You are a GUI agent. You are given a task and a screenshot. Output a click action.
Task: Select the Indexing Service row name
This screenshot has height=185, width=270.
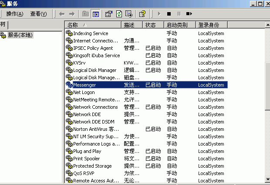pos(91,33)
